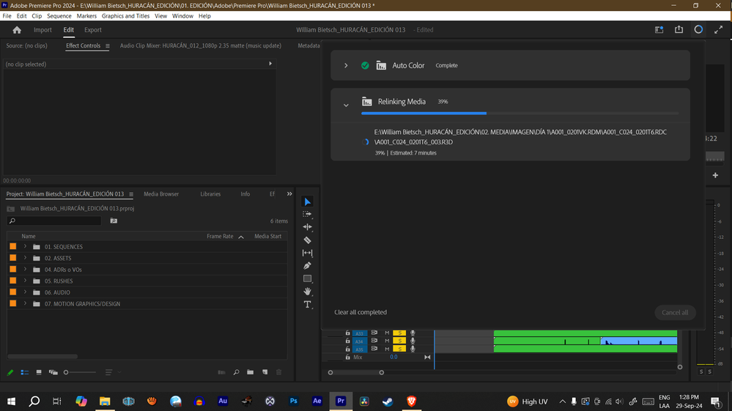Image resolution: width=732 pixels, height=411 pixels.
Task: Switch to the Media Browser tab
Action: (160, 194)
